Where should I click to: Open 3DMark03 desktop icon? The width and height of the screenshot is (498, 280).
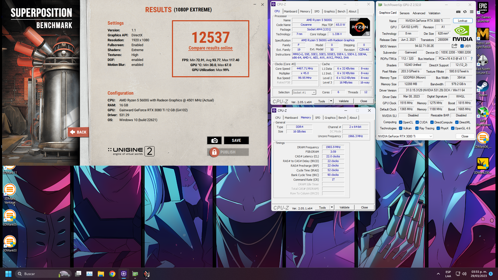pyautogui.click(x=10, y=244)
